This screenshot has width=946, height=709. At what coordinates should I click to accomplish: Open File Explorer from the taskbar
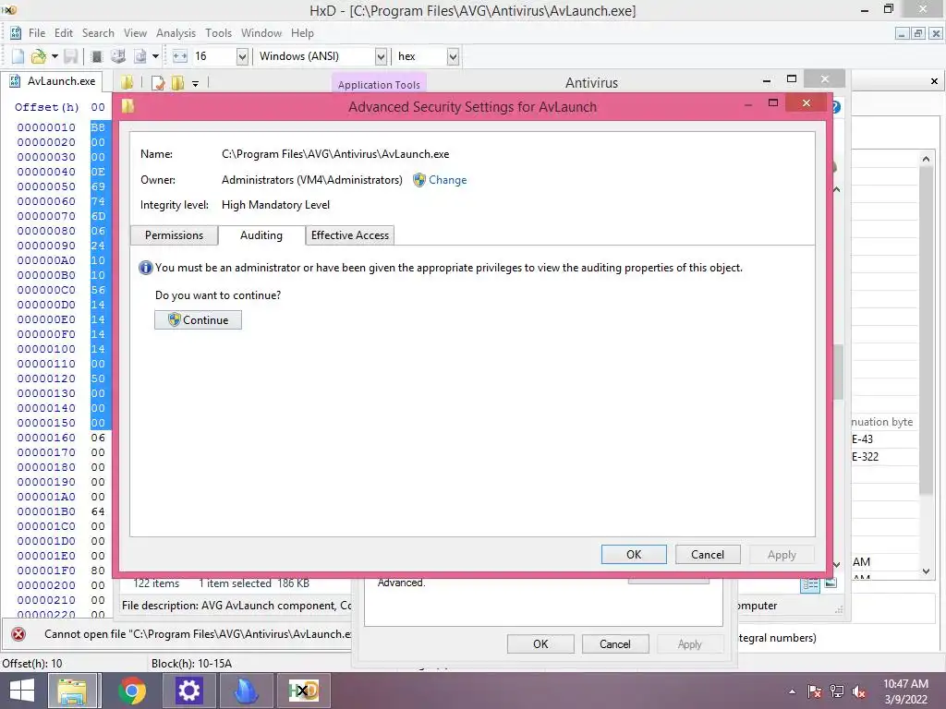(72, 691)
